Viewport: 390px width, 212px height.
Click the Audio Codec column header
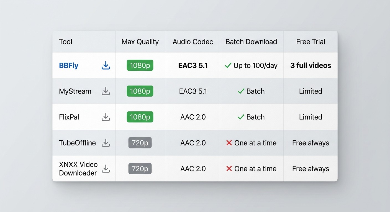point(193,42)
